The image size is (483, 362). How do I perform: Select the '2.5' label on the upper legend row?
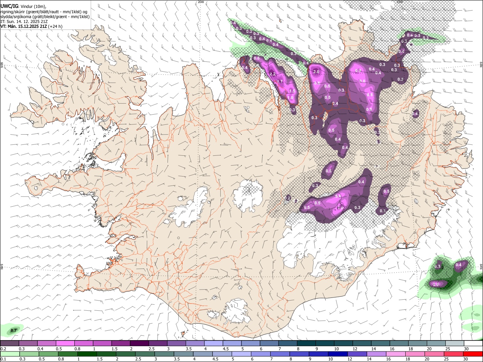[151, 349]
